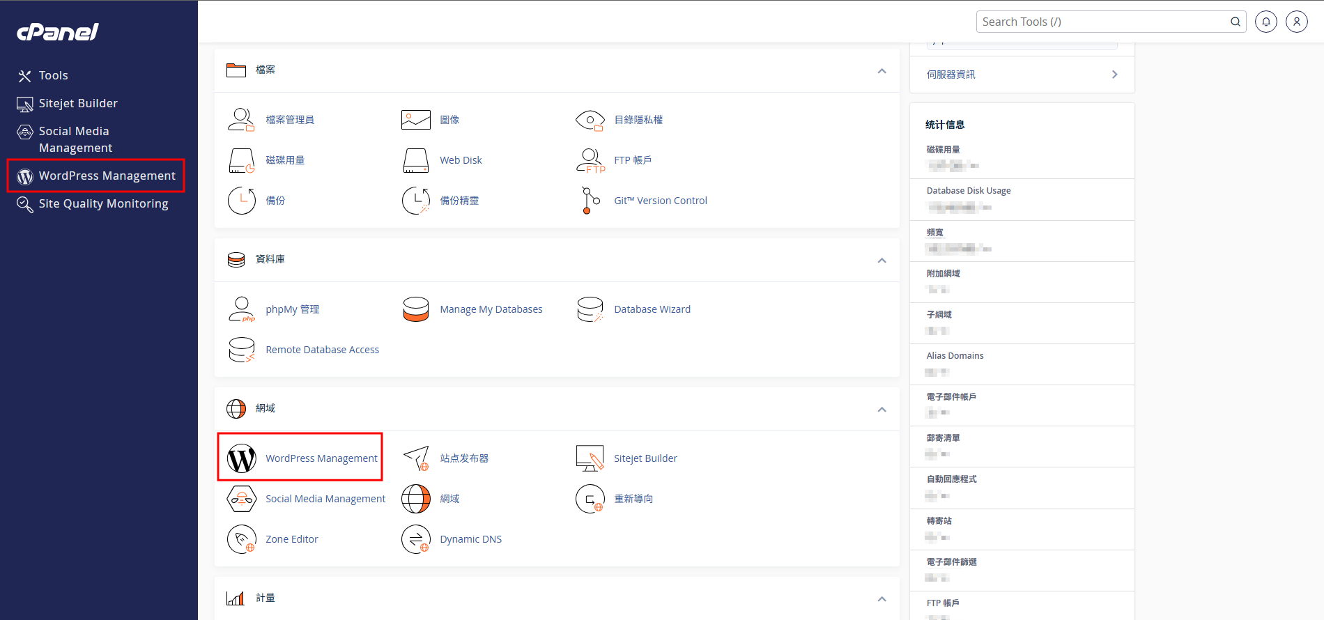The image size is (1324, 620).
Task: Click the 轉寄站 forwarders statistic
Action: tap(939, 521)
